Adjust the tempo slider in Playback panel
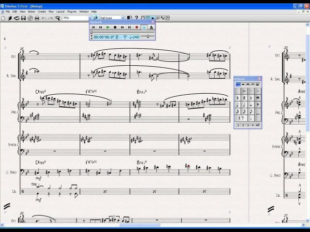The image size is (310, 232). [148, 37]
